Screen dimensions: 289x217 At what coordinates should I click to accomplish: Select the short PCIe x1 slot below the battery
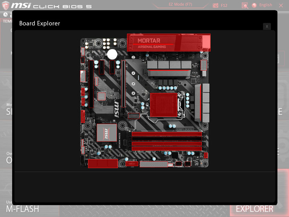pyautogui.click(x=112, y=67)
